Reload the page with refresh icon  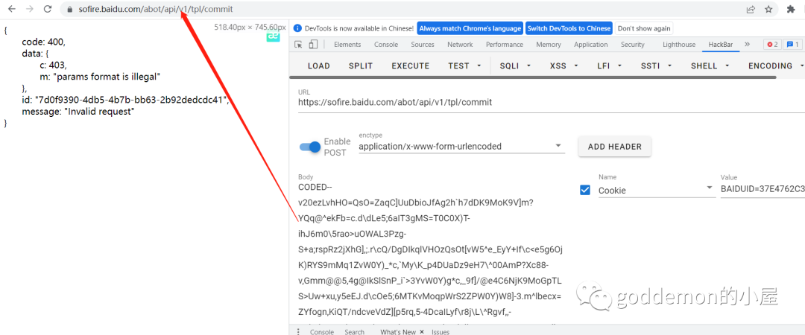click(x=47, y=9)
